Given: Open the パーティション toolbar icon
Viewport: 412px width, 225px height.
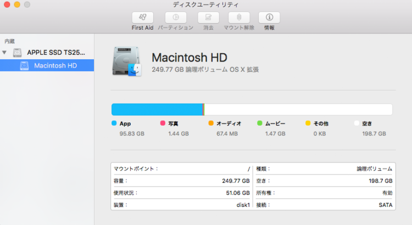Looking at the screenshot, I should [x=176, y=18].
